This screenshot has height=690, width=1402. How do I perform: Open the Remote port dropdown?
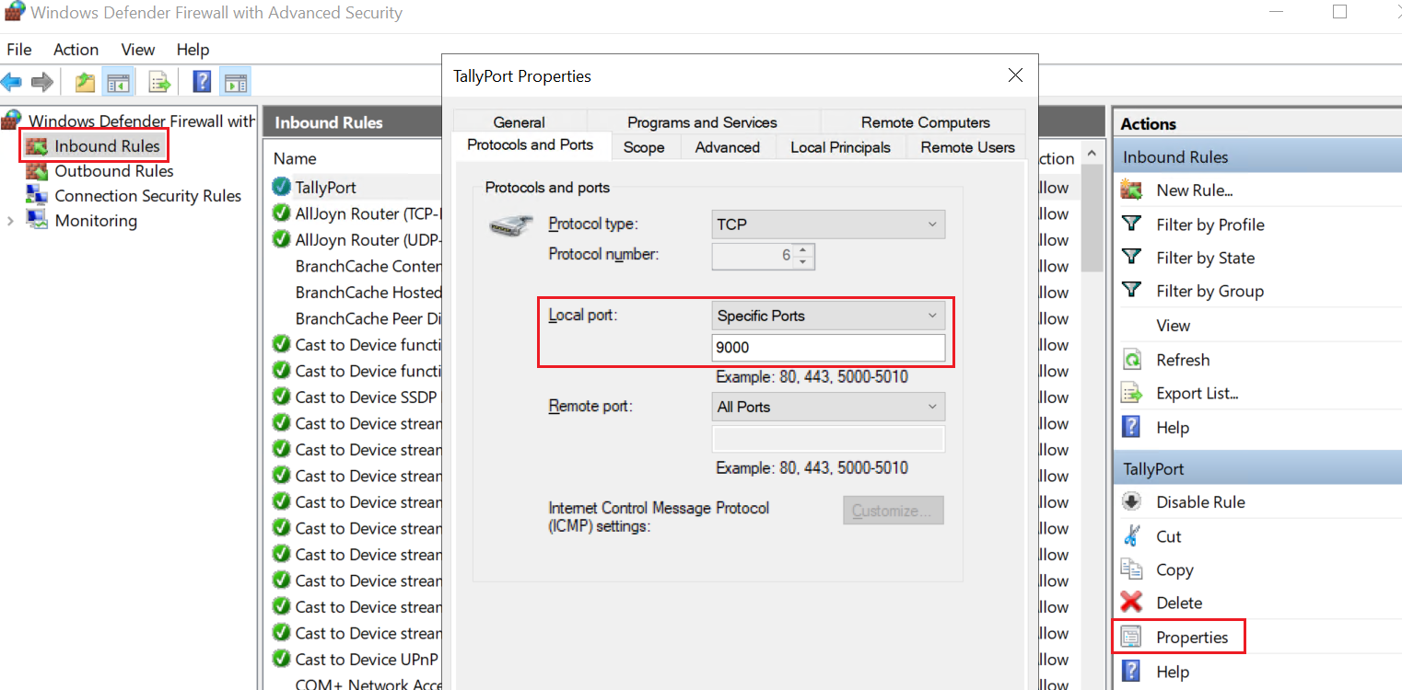(x=828, y=407)
